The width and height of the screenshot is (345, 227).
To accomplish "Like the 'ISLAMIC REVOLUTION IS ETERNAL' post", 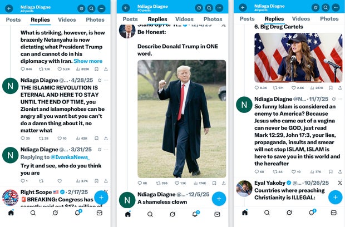I will click(x=60, y=139).
